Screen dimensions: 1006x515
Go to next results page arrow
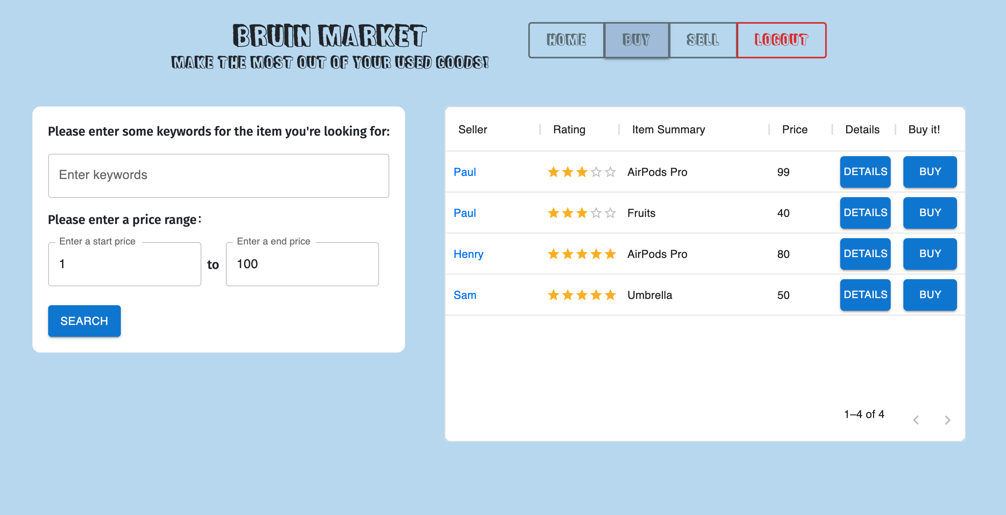(x=947, y=420)
